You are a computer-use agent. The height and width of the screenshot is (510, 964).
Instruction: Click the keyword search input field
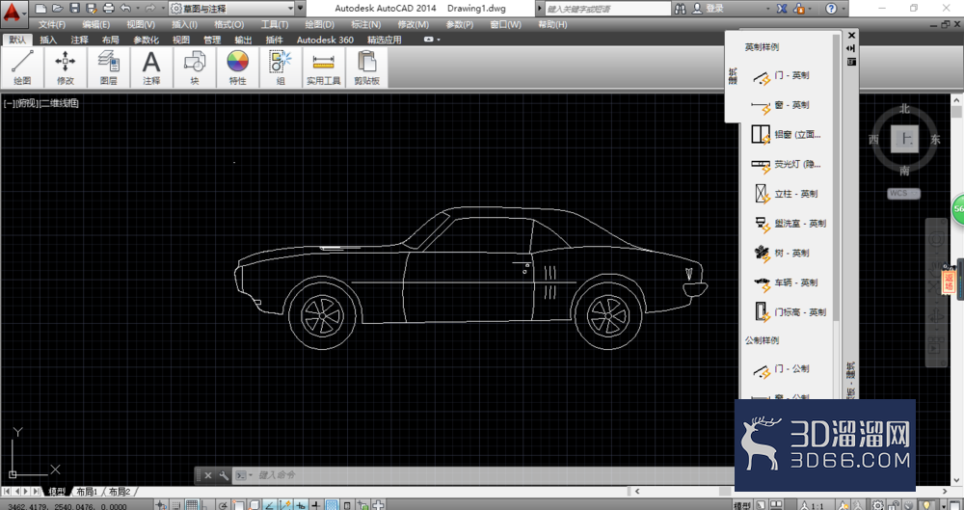(x=608, y=9)
